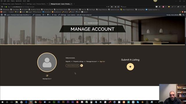The image size is (186, 104).
Task: Click the Pocket icon in the toolbar
Action: pos(156,7)
